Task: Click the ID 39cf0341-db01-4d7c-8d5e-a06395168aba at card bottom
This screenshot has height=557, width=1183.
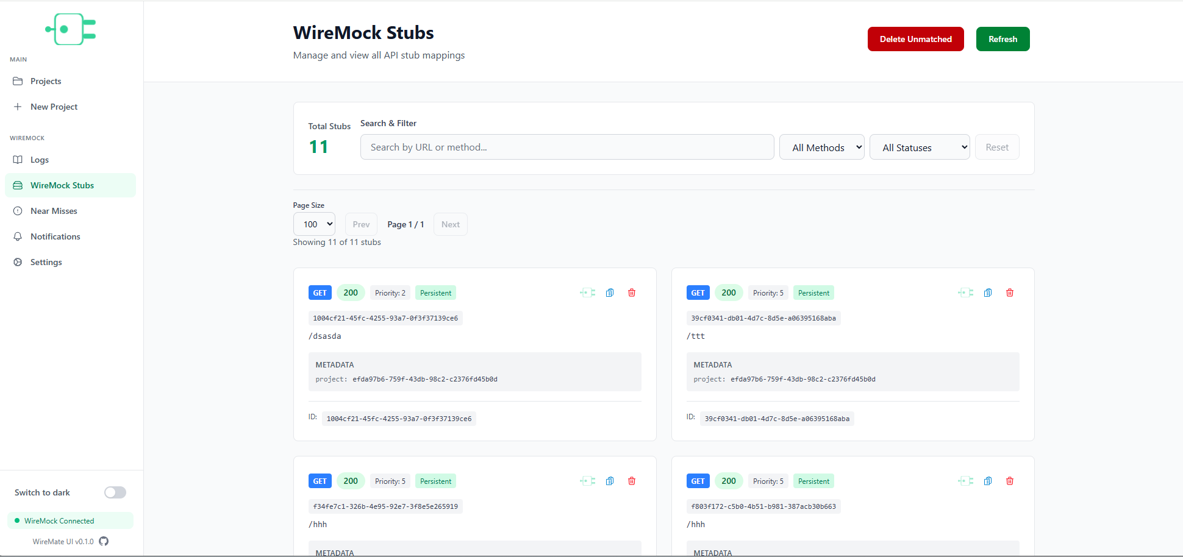Action: click(x=777, y=419)
